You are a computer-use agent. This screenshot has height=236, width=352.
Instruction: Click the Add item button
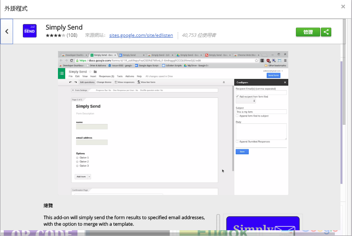click(x=81, y=177)
